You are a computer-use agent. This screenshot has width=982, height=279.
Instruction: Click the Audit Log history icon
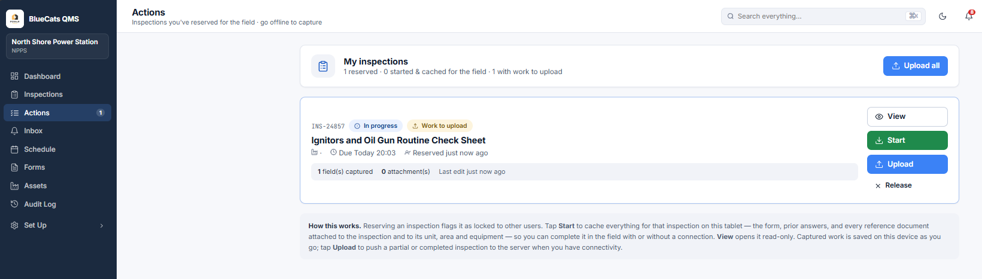click(x=14, y=204)
